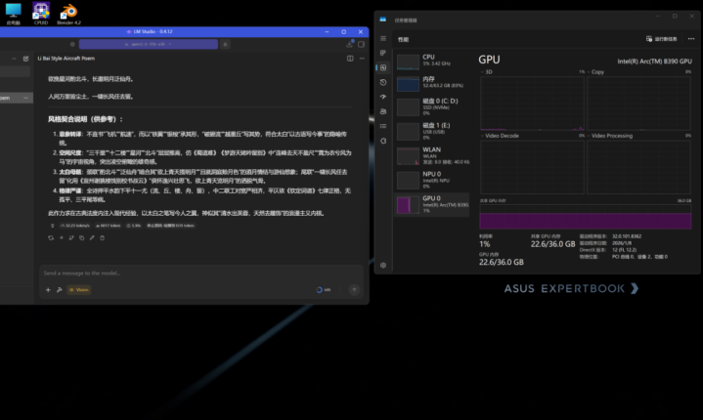Open Services page in Task Manager sidebar

coord(383,141)
